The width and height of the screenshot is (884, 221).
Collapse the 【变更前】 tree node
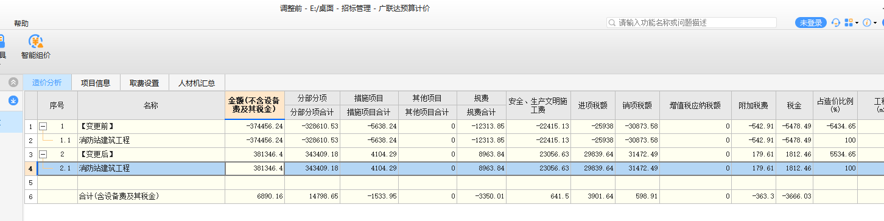click(x=43, y=126)
